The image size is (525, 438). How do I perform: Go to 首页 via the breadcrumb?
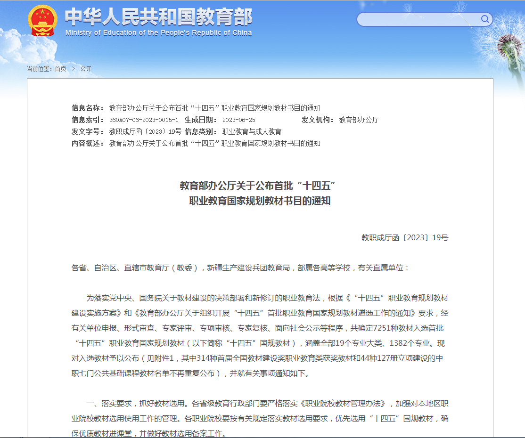[60, 69]
